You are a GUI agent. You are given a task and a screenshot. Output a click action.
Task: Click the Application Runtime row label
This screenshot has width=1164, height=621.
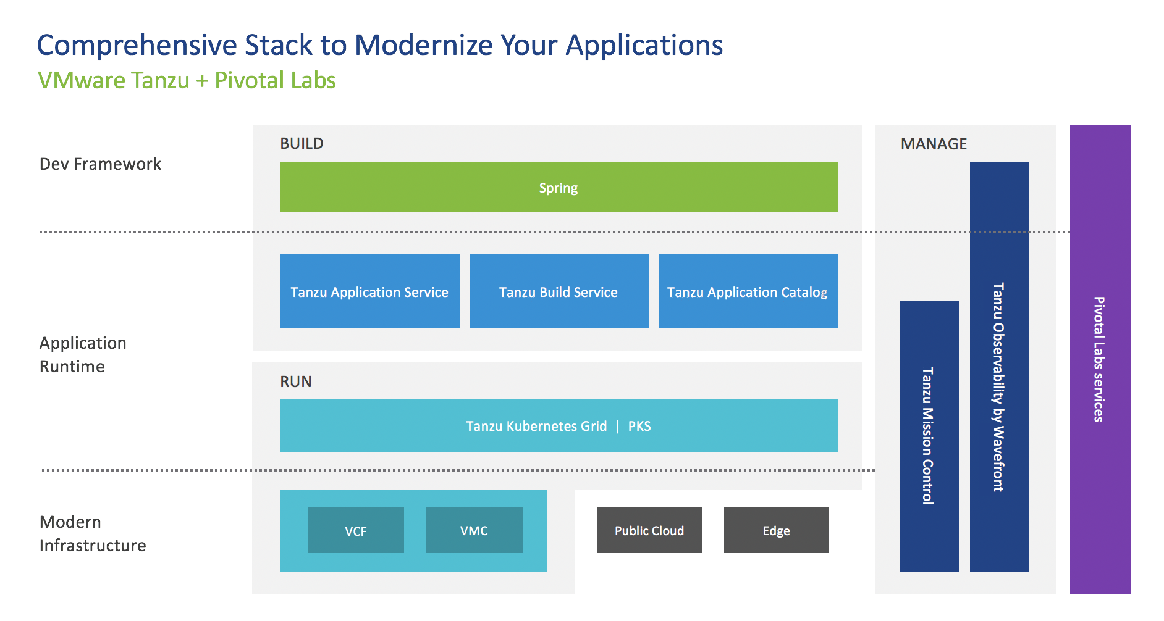pos(83,354)
